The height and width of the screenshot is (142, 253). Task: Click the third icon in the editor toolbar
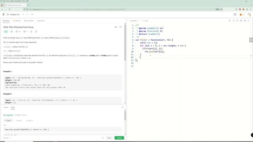point(237,21)
